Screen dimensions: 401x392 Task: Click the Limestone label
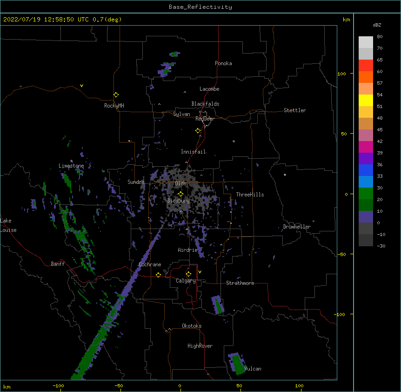[71, 166]
